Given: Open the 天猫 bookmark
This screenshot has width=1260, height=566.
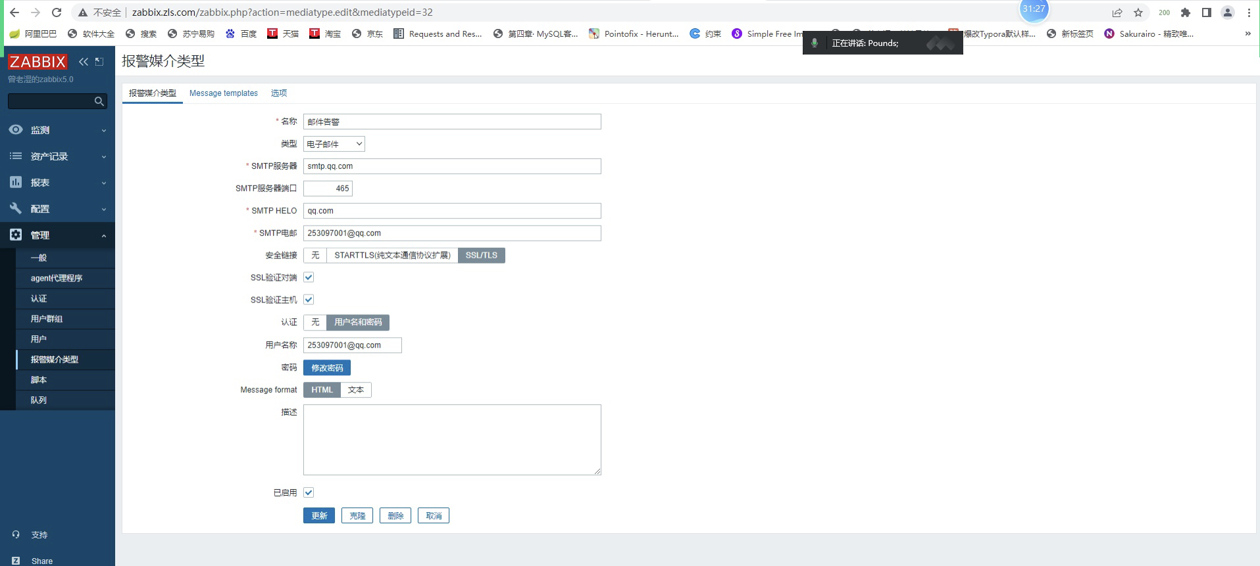Looking at the screenshot, I should 283,34.
